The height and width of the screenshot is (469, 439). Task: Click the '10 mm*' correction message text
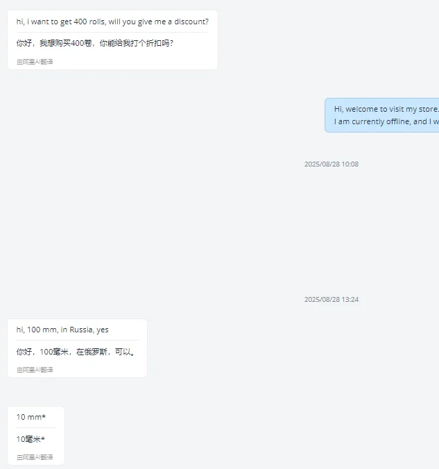click(x=31, y=417)
